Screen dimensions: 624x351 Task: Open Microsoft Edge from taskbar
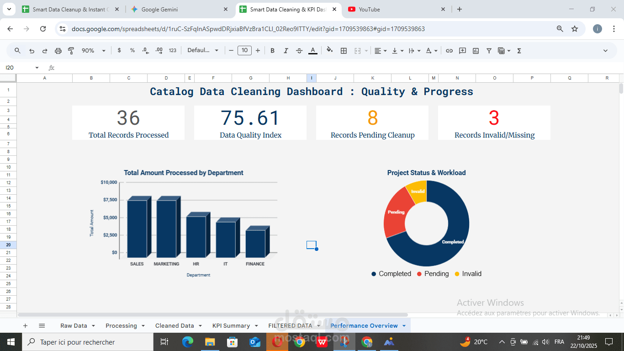(x=188, y=342)
